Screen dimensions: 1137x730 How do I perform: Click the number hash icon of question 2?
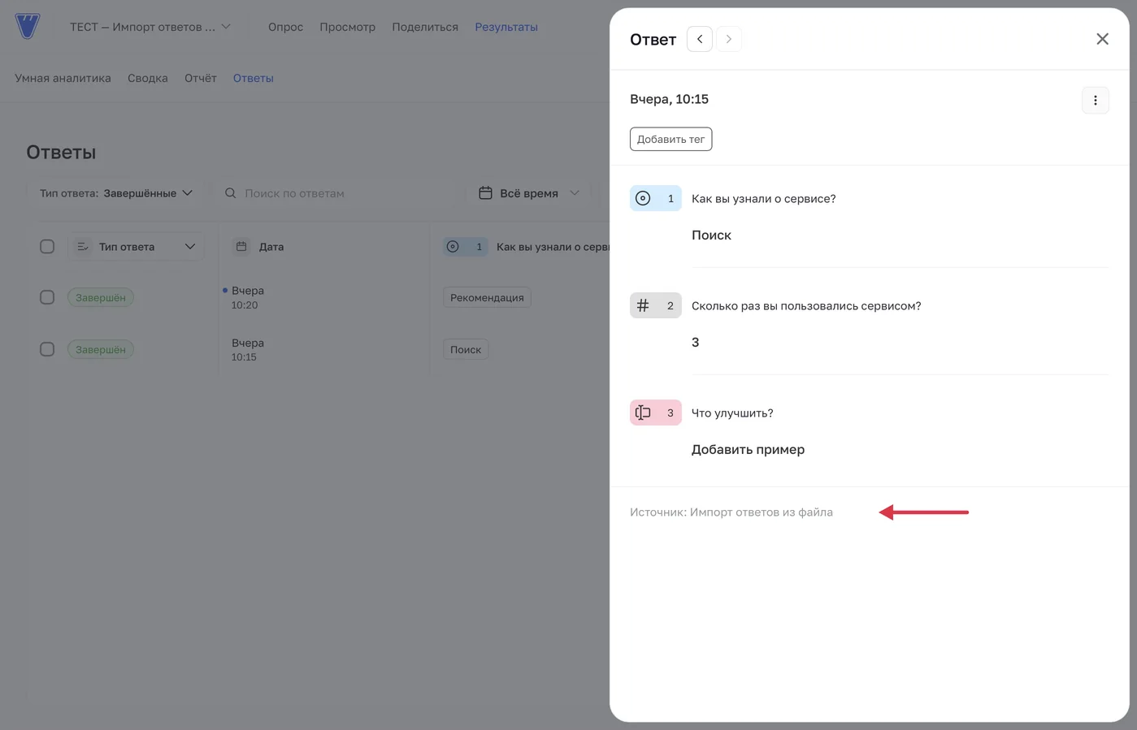(643, 305)
